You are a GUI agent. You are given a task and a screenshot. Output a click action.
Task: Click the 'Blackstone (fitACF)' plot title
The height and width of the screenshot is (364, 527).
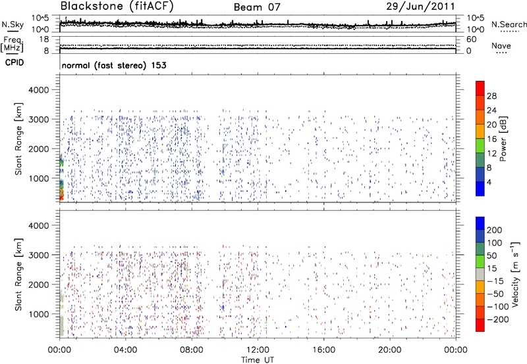117,6
